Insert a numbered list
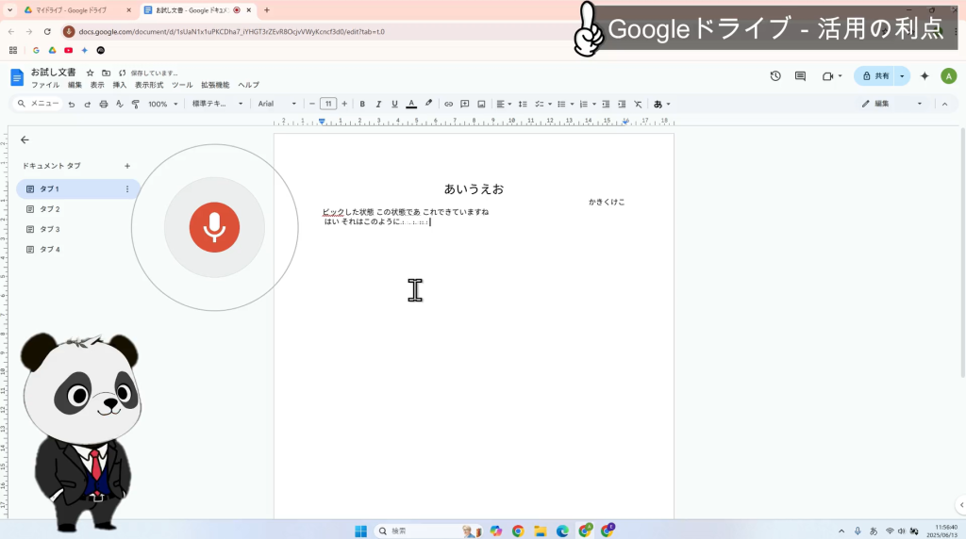 [583, 104]
